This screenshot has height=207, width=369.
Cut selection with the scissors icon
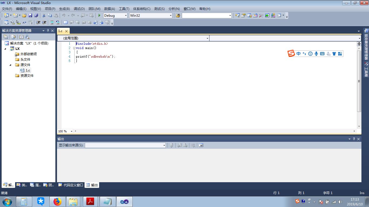44,15
